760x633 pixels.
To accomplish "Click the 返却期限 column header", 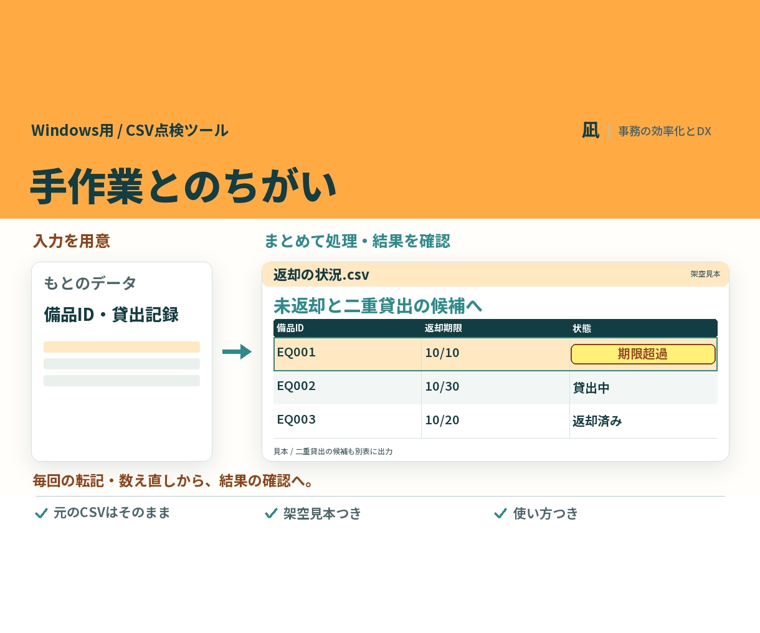I will (x=444, y=328).
